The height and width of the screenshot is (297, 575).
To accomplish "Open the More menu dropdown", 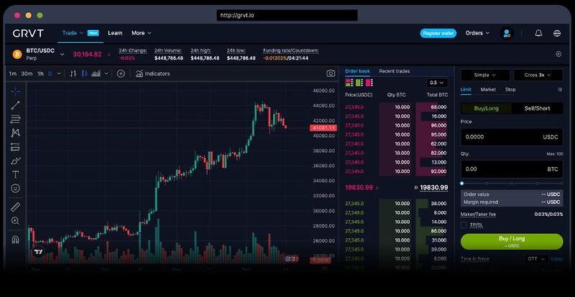I will (x=141, y=33).
